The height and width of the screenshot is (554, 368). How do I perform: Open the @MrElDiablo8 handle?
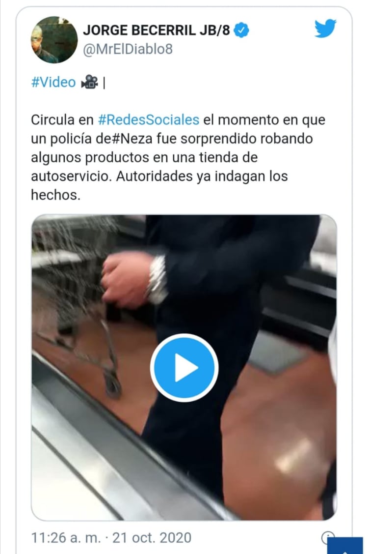tap(128, 49)
